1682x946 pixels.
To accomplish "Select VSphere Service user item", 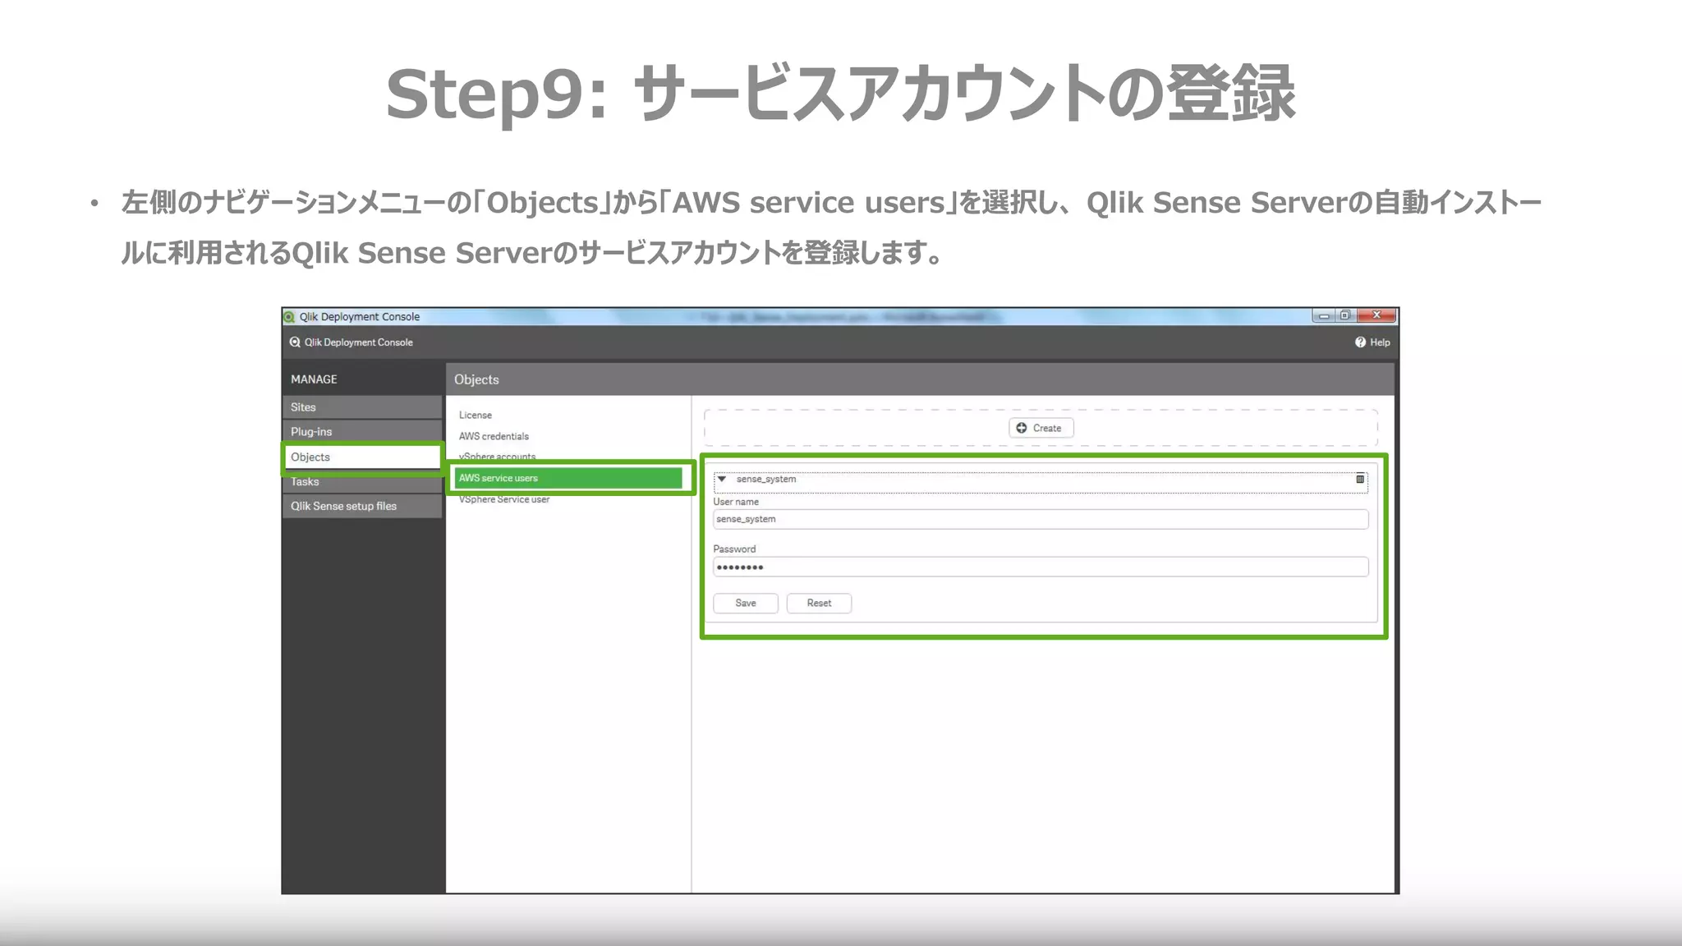I will tap(504, 499).
